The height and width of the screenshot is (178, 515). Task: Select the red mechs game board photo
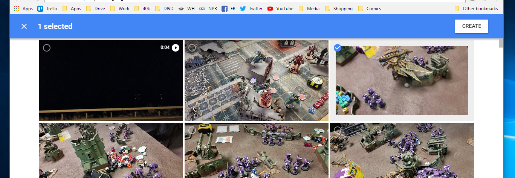coord(192,48)
